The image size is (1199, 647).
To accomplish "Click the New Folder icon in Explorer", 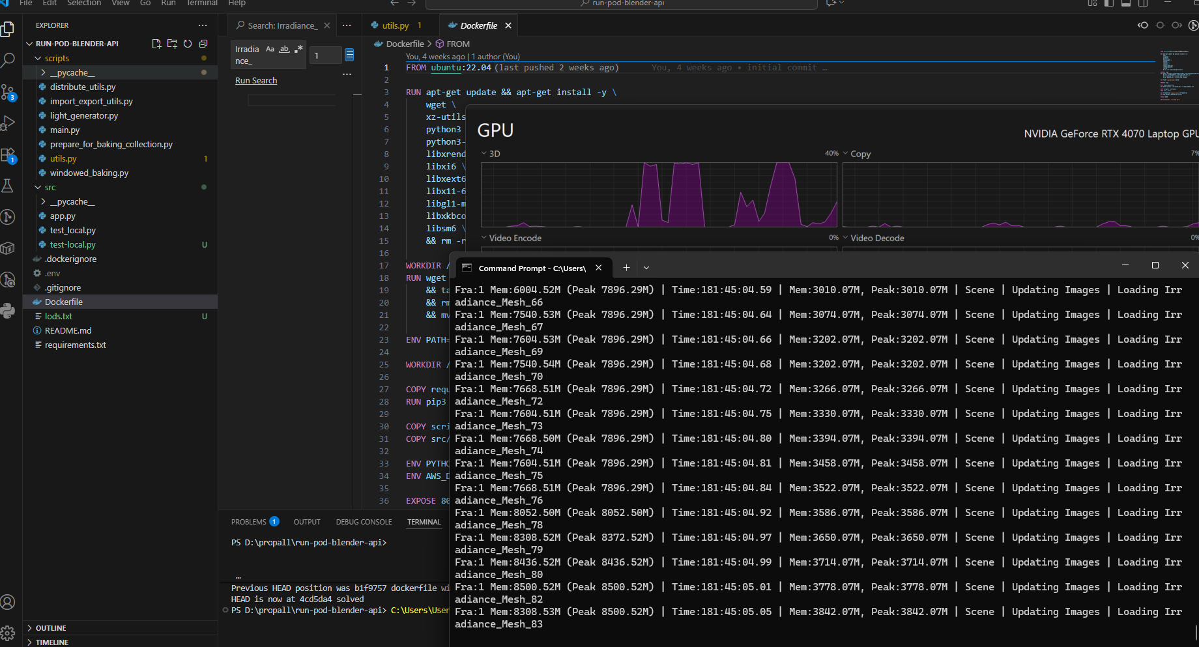I will coord(172,44).
